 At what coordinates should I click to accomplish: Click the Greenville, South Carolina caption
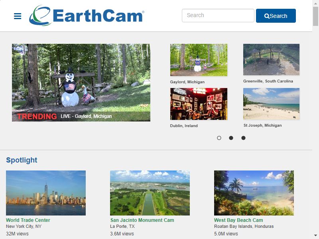[x=268, y=81]
